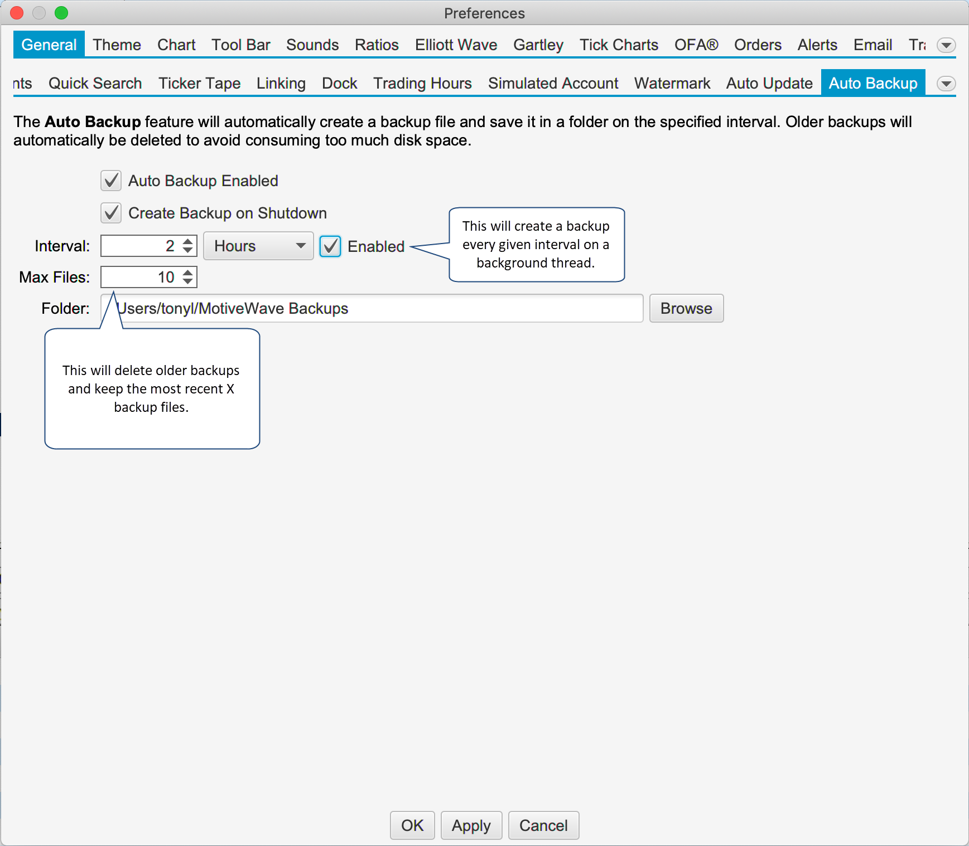This screenshot has width=969, height=846.
Task: Increase Max Files using up arrow
Action: pos(188,273)
